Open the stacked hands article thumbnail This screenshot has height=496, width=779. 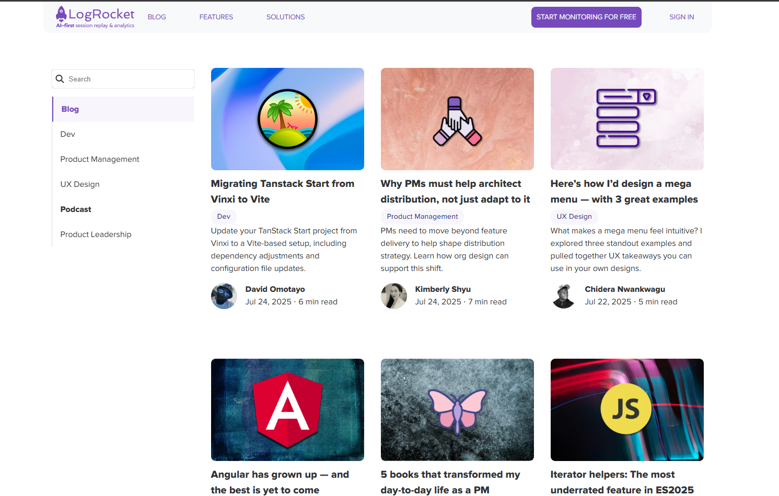click(x=457, y=119)
